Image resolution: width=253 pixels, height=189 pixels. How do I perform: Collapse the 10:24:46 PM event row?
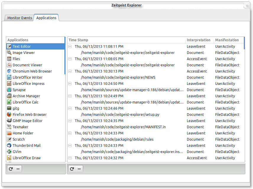click(x=70, y=108)
